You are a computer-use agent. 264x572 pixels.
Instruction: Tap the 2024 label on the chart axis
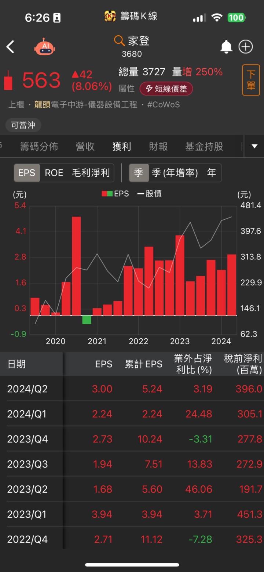(x=221, y=341)
